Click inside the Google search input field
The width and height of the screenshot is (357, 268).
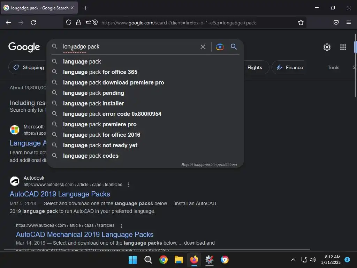(x=130, y=47)
